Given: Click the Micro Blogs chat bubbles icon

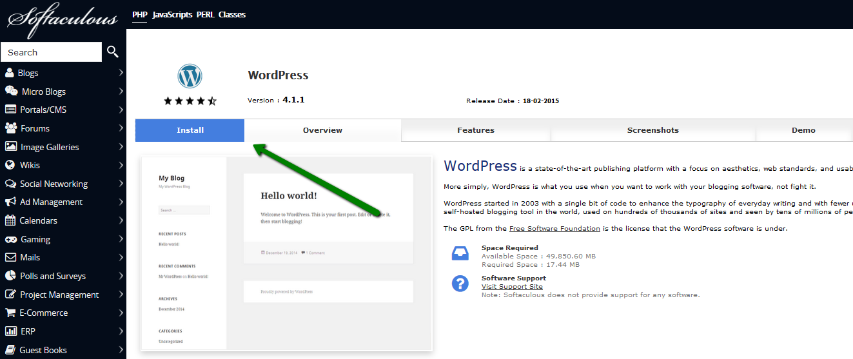Looking at the screenshot, I should (11, 92).
